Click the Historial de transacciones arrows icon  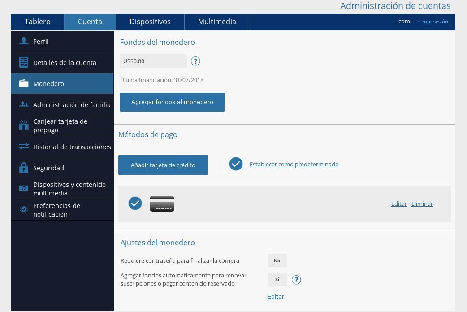click(x=24, y=146)
